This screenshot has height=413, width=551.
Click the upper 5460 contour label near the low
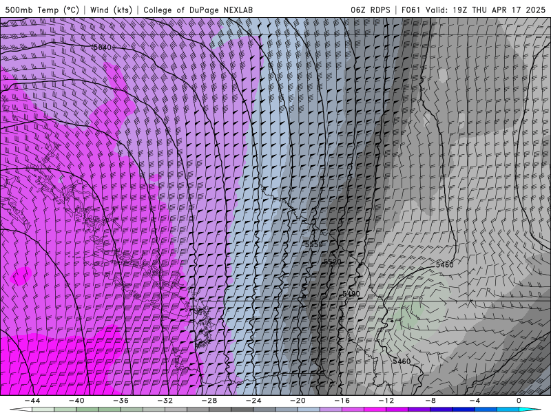click(x=444, y=265)
